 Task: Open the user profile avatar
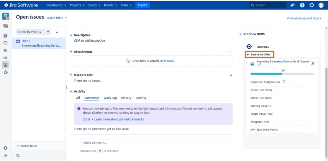point(321,5)
